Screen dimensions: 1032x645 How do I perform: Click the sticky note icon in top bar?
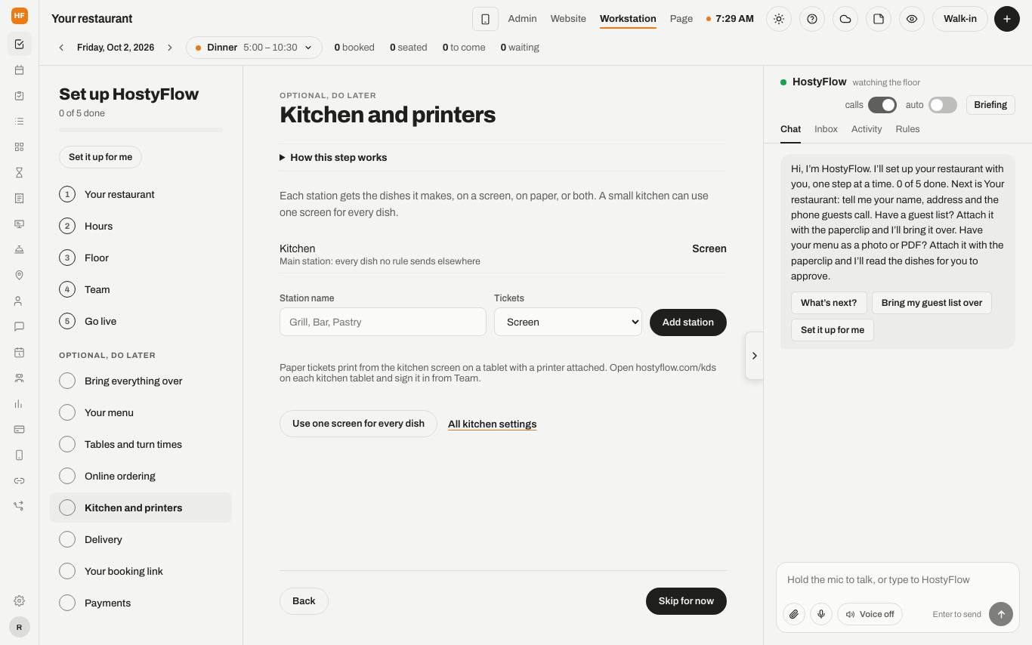click(x=879, y=19)
